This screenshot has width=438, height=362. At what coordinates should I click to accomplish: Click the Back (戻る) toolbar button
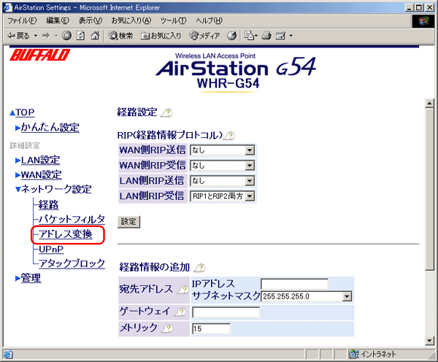pos(18,36)
